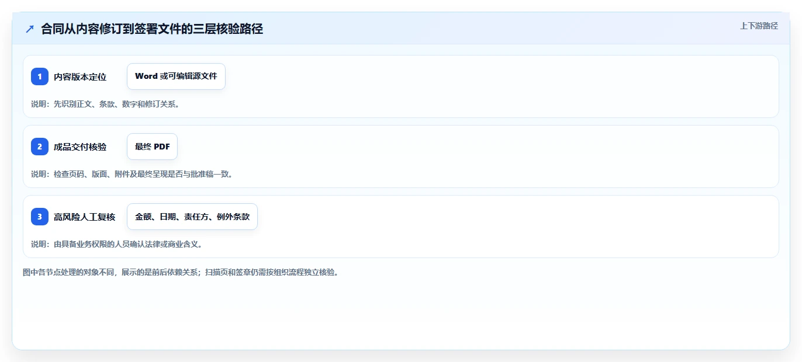Select the 成品交付核验 step label

click(x=80, y=147)
